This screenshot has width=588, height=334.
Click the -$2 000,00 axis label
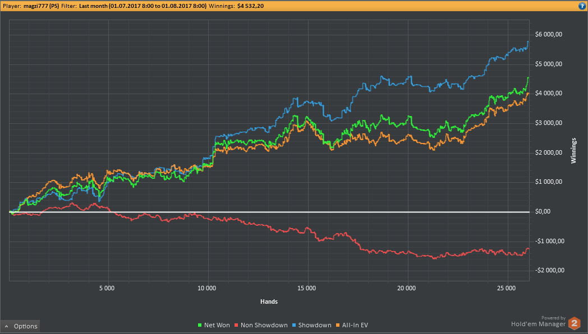click(549, 270)
